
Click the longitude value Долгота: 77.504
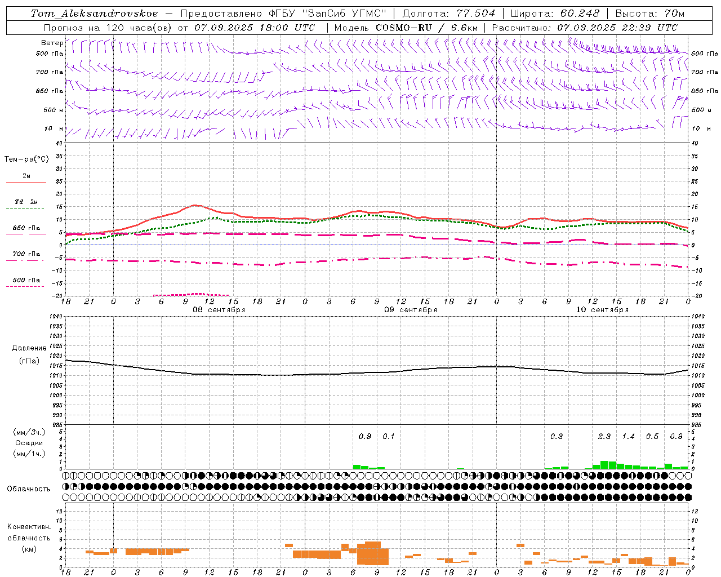(x=449, y=14)
